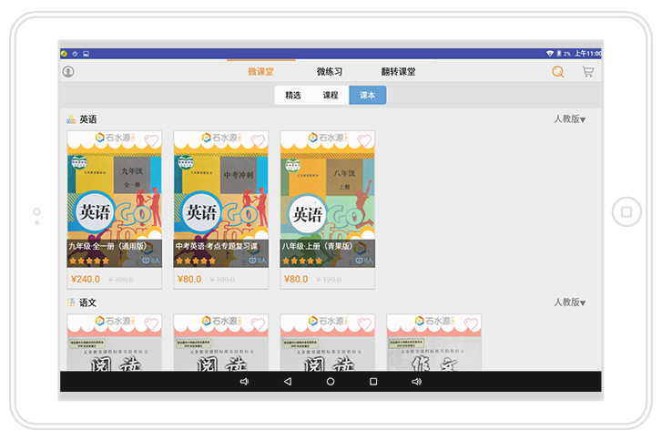
Task: Tap volume up icon in navigation bar
Action: 416,382
